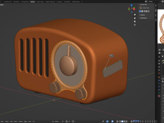Collapse the Active Tool panel

coord(139,4)
